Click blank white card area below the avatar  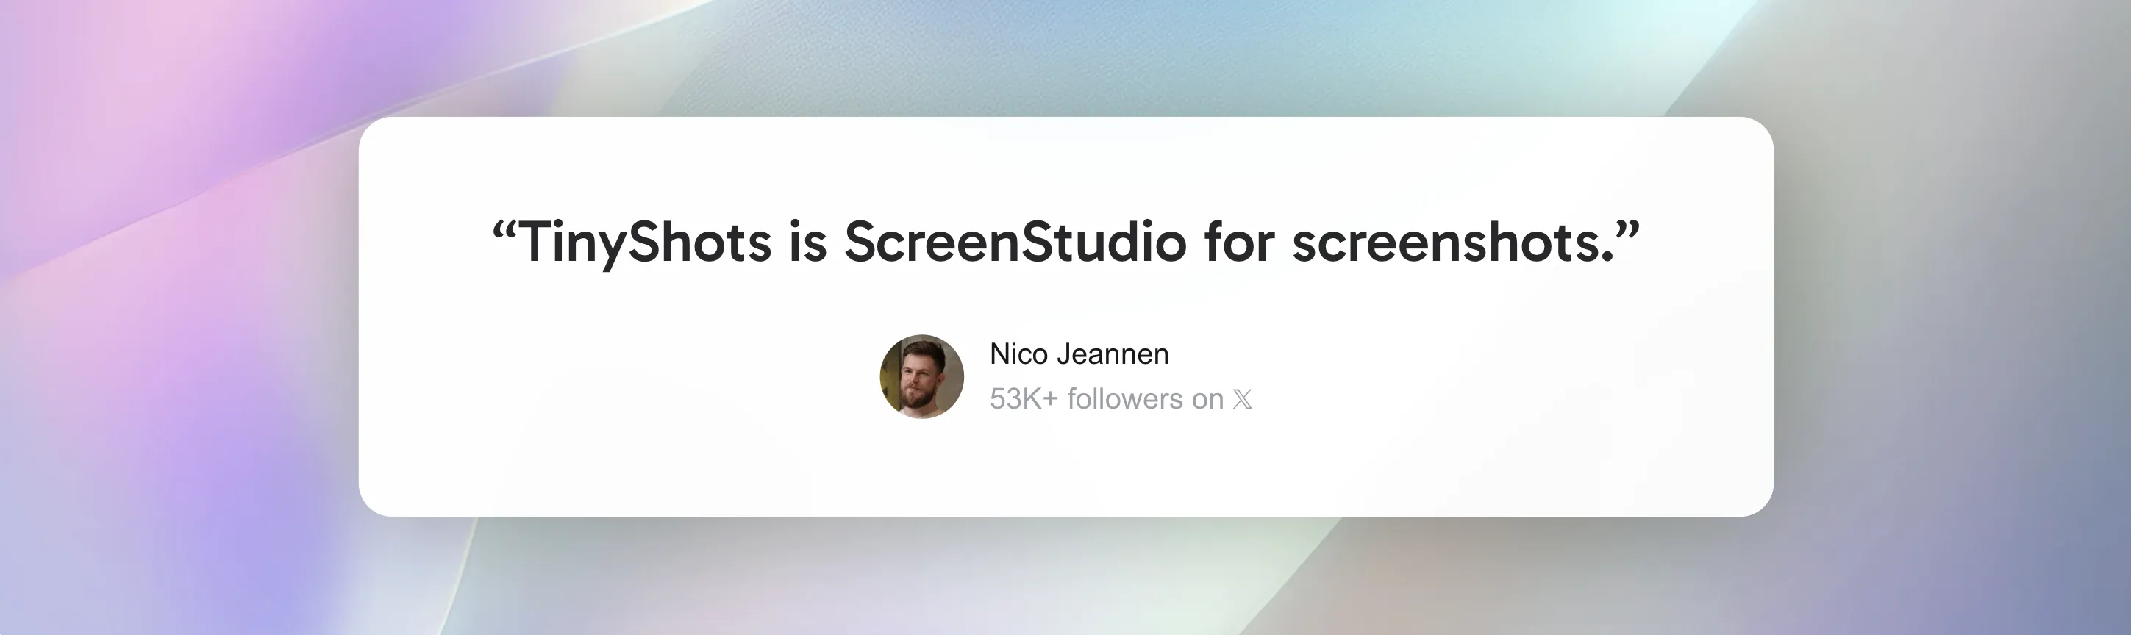(x=921, y=471)
